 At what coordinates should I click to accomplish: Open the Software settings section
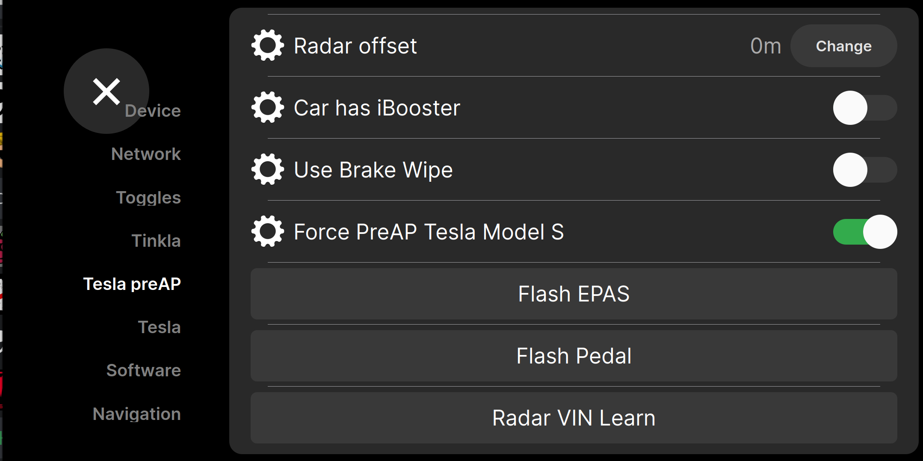click(x=143, y=370)
